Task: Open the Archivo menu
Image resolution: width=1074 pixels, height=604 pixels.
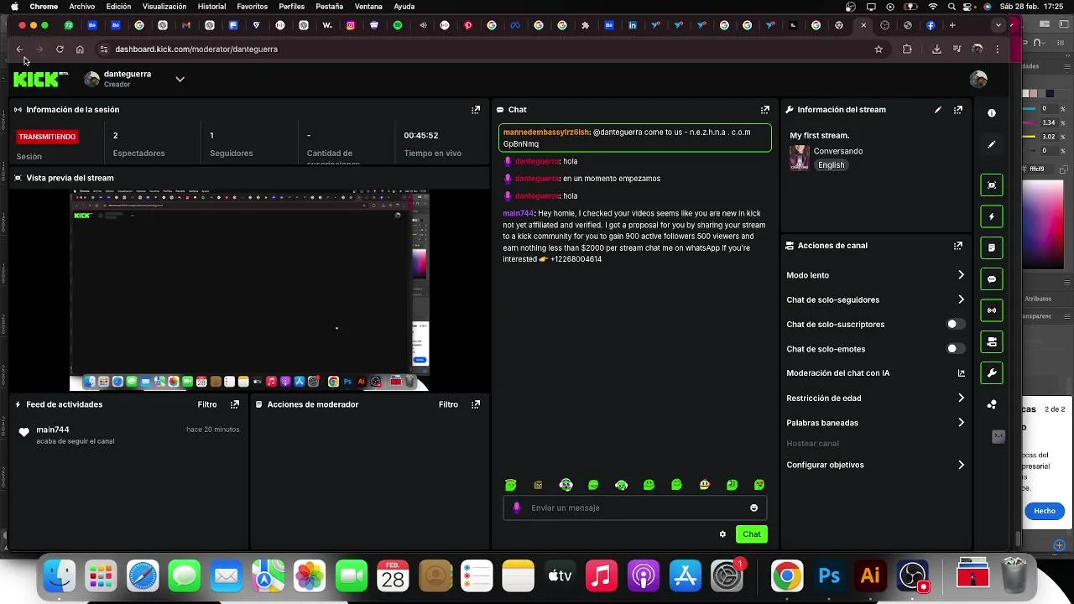Action: (81, 7)
